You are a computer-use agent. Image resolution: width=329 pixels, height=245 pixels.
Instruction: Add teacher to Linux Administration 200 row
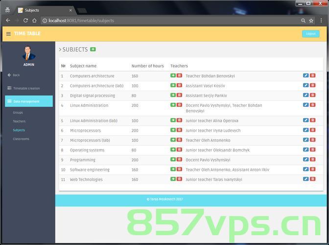173,105
